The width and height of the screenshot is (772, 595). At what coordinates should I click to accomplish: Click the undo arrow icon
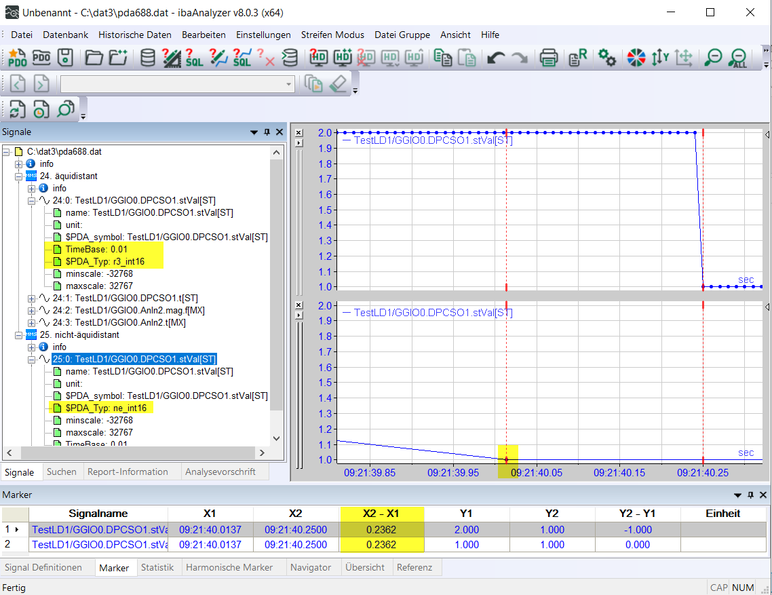(x=496, y=58)
